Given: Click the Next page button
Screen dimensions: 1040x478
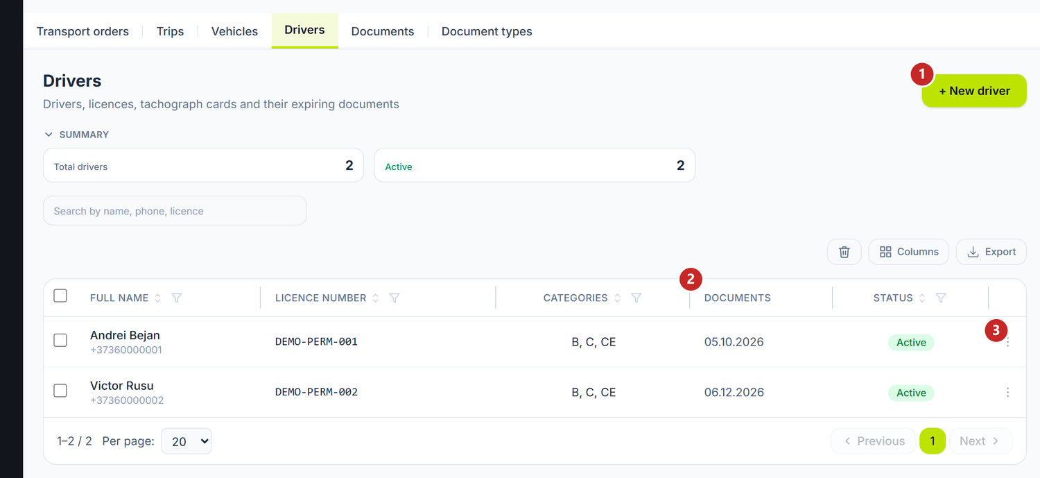Looking at the screenshot, I should (x=980, y=441).
